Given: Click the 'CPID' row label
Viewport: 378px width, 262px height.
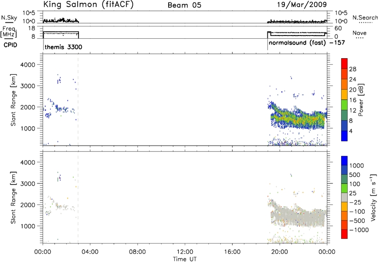Looking at the screenshot, I should pos(10,45).
